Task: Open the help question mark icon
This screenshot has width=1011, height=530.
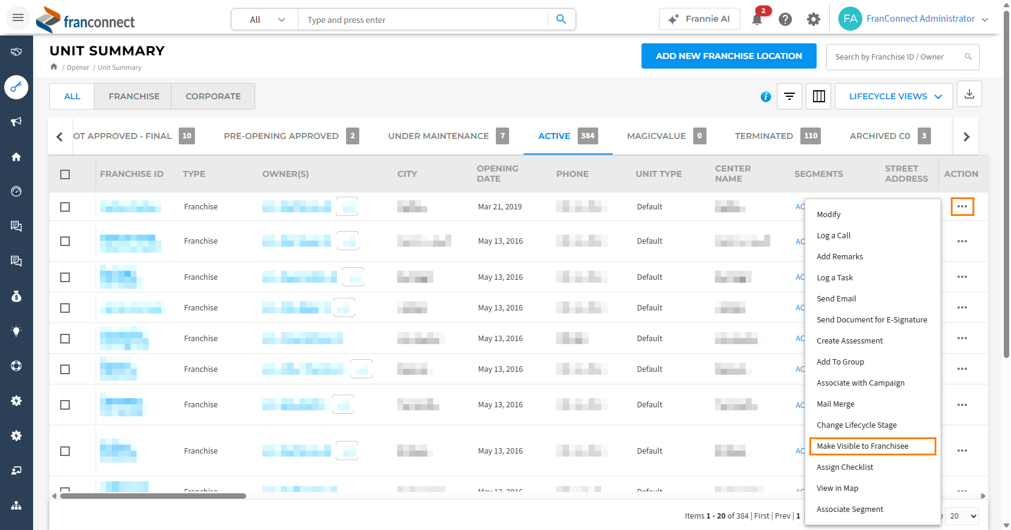Action: [x=785, y=19]
